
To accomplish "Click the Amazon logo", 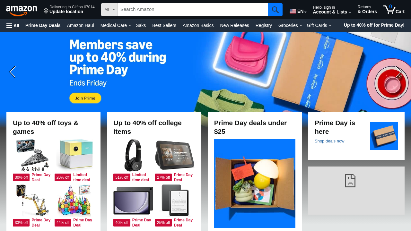I will pos(22,11).
